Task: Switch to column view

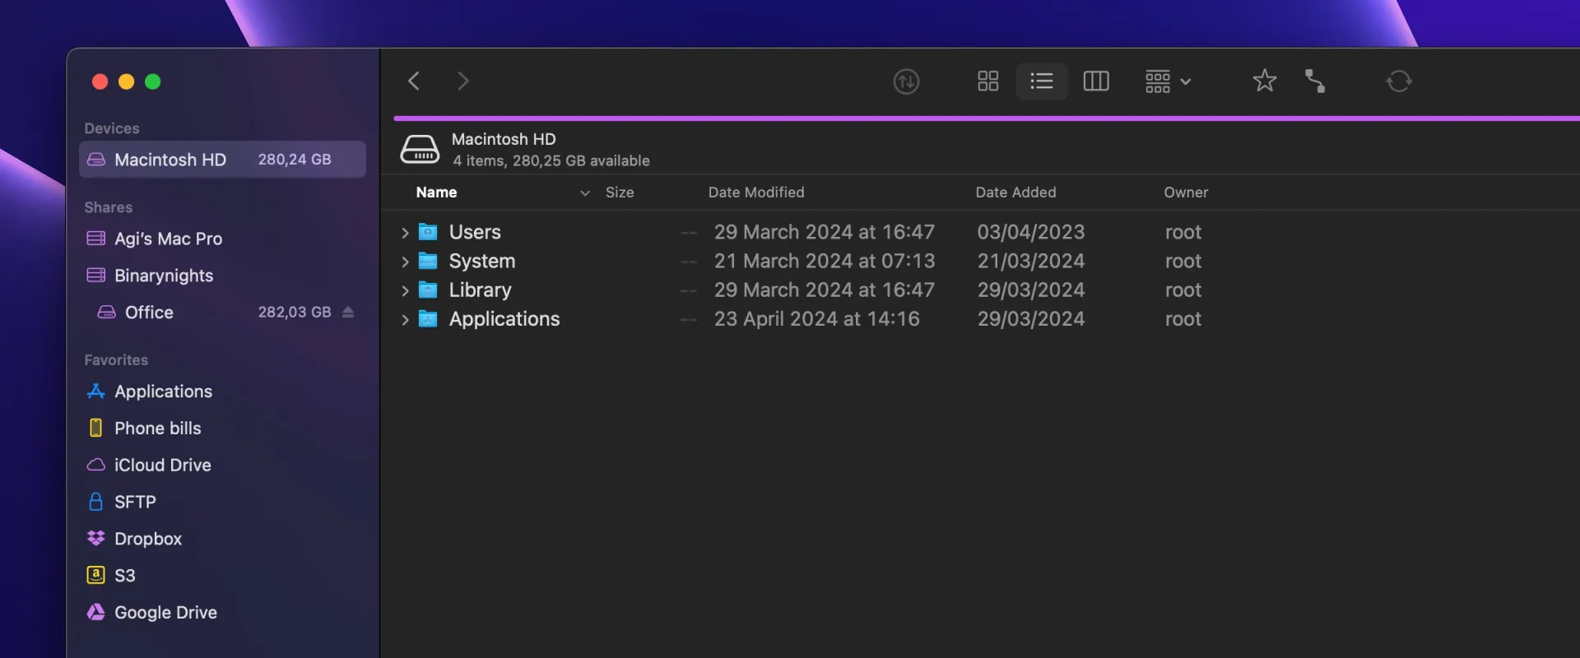Action: point(1096,81)
